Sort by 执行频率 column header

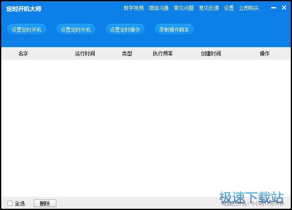tap(163, 53)
